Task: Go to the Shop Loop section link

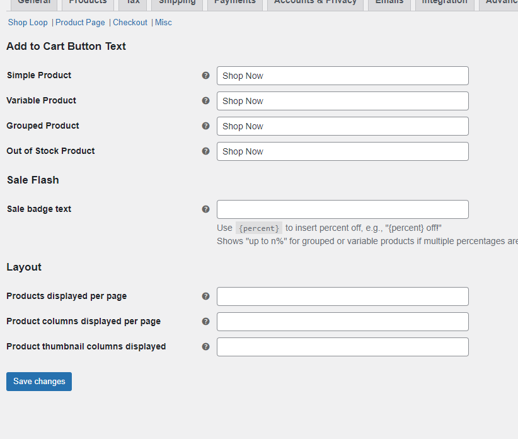Action: (x=28, y=23)
